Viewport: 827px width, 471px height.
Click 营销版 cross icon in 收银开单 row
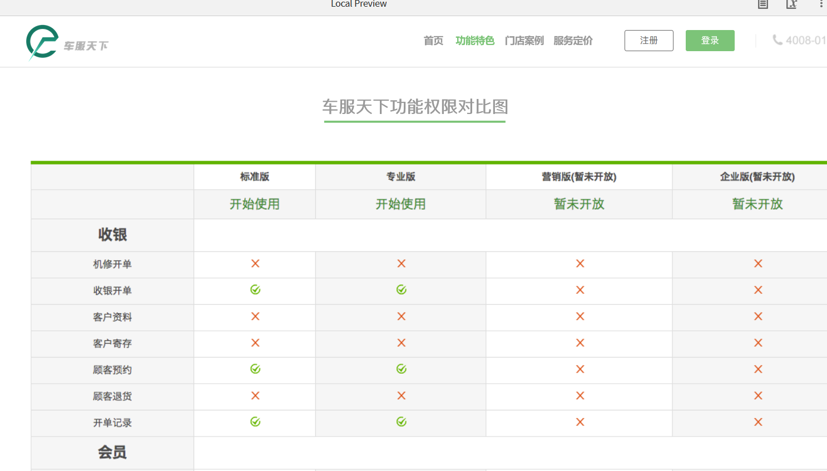(580, 290)
